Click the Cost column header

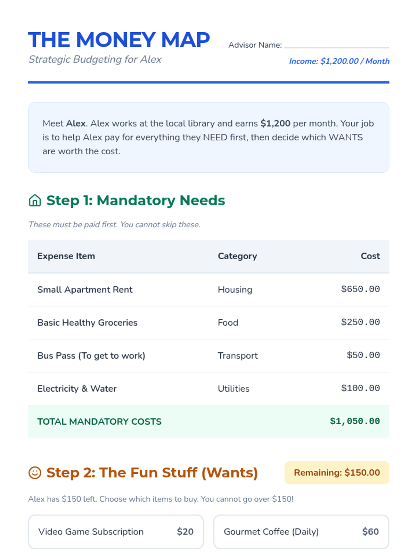[370, 256]
